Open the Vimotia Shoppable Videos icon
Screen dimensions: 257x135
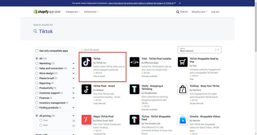click(183, 120)
